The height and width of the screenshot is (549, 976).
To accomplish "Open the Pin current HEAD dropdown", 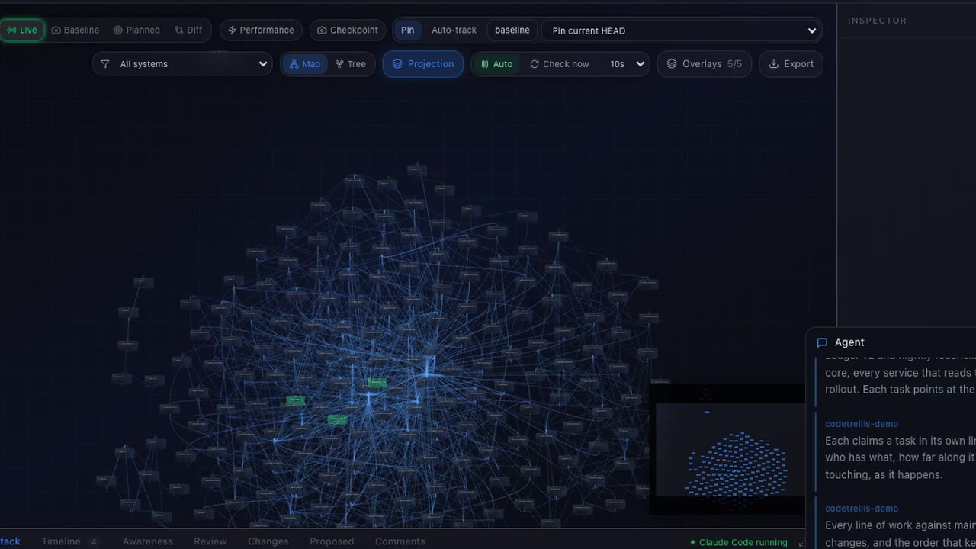I will [x=682, y=30].
